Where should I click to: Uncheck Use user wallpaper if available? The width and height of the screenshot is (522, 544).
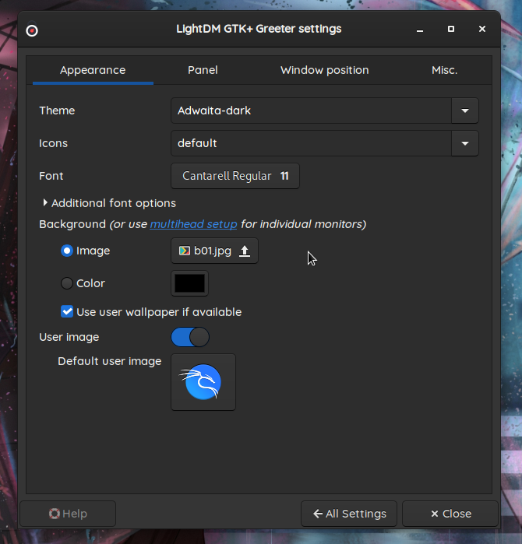[x=67, y=311]
